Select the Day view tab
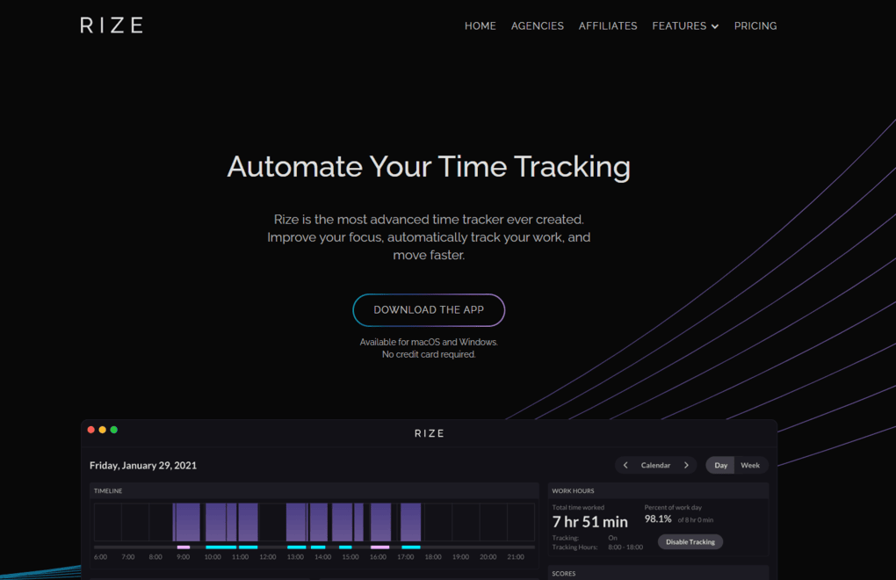896x580 pixels. pyautogui.click(x=719, y=465)
